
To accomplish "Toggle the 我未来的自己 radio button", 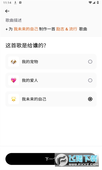I will (x=90, y=99).
